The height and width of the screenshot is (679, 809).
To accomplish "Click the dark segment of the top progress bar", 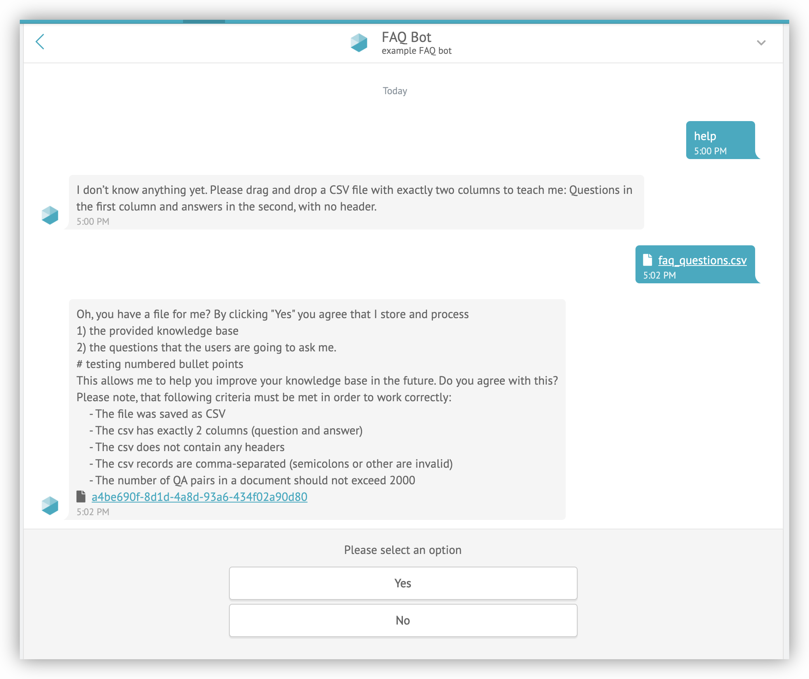I will [204, 21].
